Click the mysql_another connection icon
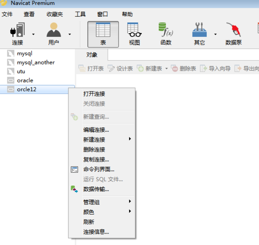The image size is (259, 245). tap(11, 63)
